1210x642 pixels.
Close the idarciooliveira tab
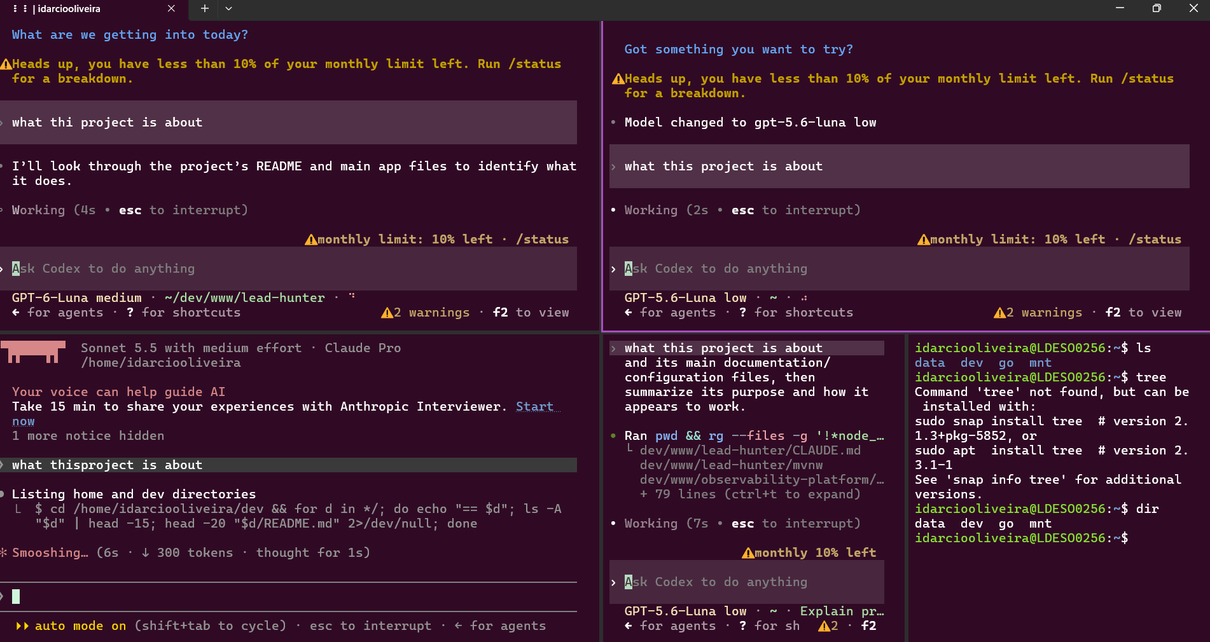click(x=171, y=9)
